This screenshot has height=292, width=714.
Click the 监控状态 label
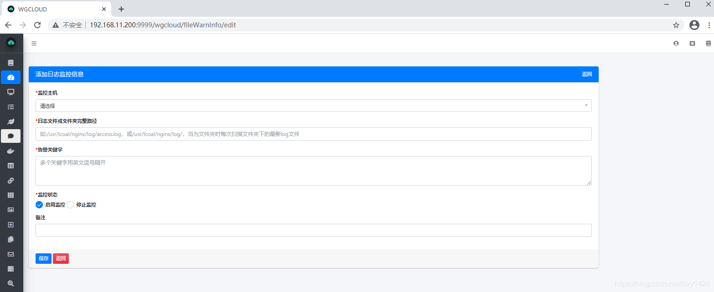click(x=47, y=195)
